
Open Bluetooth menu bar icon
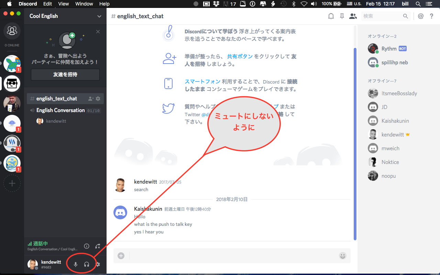tap(294, 4)
